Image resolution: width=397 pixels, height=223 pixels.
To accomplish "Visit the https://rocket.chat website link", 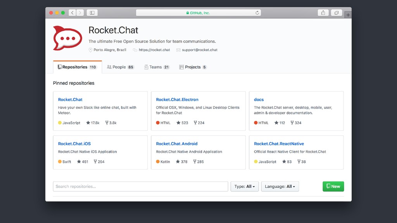I will click(x=154, y=50).
